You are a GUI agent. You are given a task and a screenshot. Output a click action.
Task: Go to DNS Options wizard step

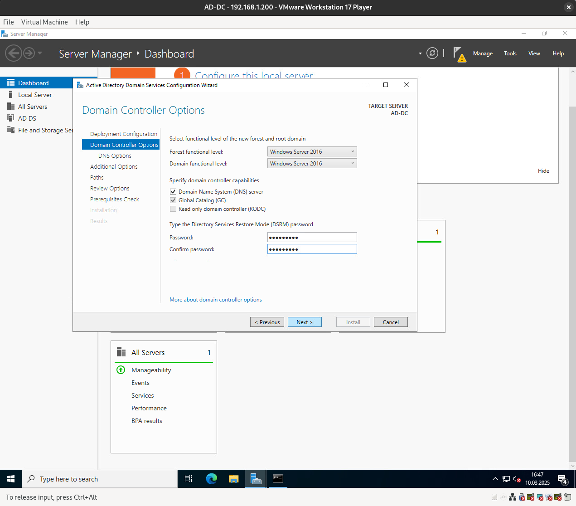coord(115,156)
